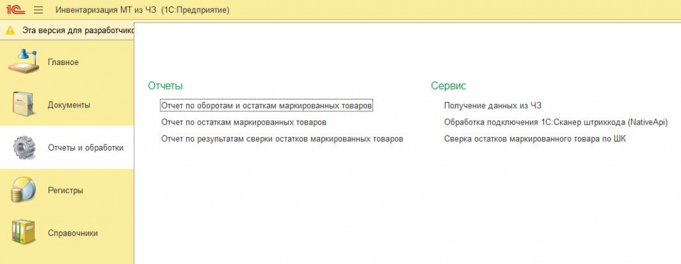Image resolution: width=681 pixels, height=264 pixels.
Task: Select the Регистры section label
Action: pos(65,190)
